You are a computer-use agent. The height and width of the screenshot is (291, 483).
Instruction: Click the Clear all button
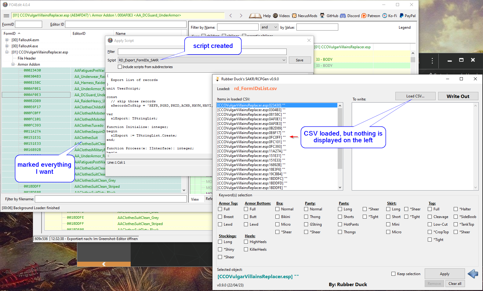455,284
